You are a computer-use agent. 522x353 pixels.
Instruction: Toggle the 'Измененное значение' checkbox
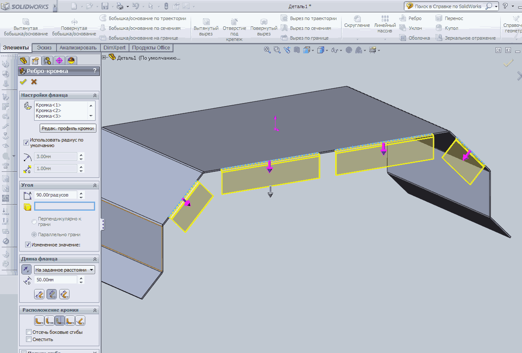pos(28,245)
